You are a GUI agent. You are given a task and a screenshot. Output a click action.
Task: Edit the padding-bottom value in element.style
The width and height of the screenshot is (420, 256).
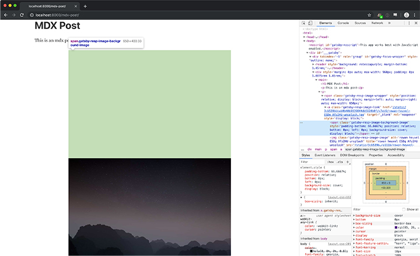[x=338, y=172]
